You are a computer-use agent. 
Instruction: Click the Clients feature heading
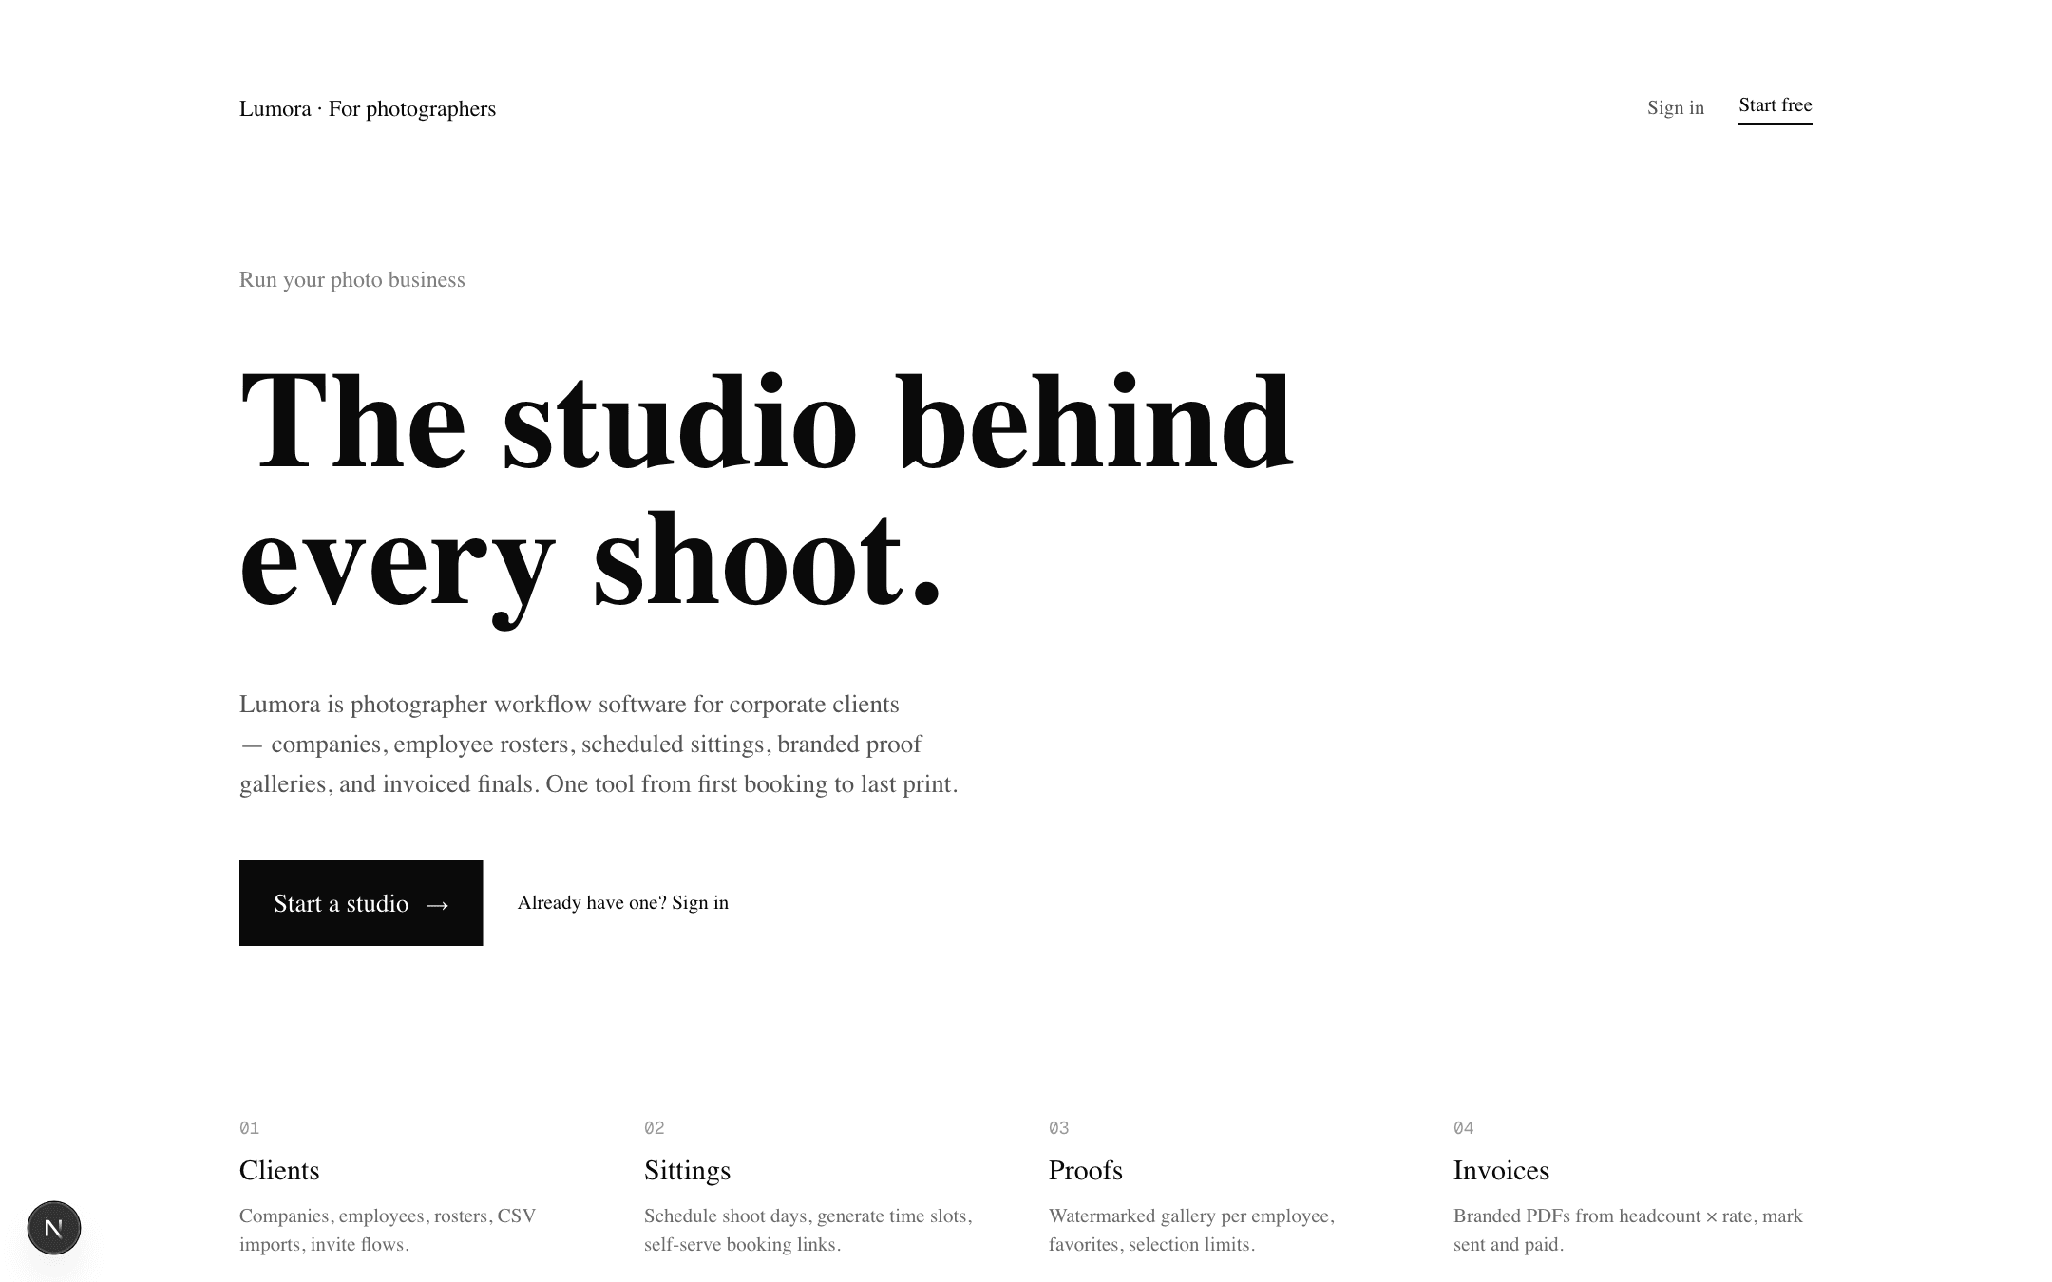pyautogui.click(x=279, y=1170)
